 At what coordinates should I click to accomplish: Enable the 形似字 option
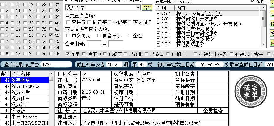[x=109, y=22]
